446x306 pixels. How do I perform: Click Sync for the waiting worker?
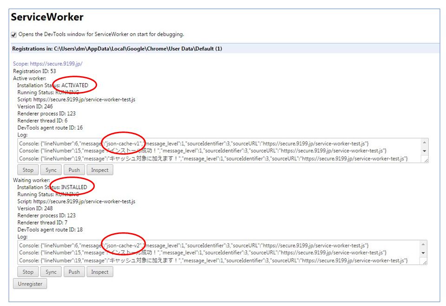coord(51,272)
